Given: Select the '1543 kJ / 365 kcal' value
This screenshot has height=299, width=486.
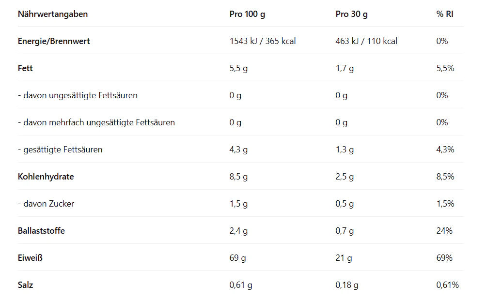Looking at the screenshot, I should pyautogui.click(x=262, y=41).
